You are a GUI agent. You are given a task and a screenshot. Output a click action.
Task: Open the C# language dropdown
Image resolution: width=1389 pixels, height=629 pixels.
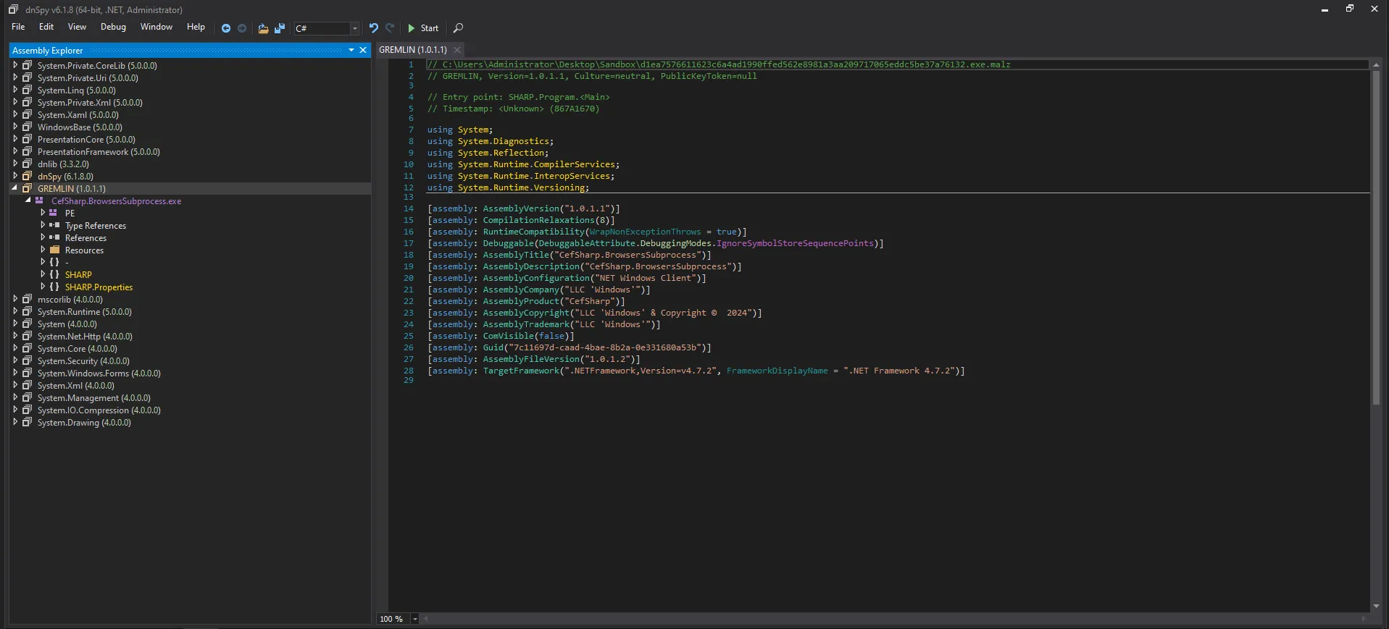(354, 28)
